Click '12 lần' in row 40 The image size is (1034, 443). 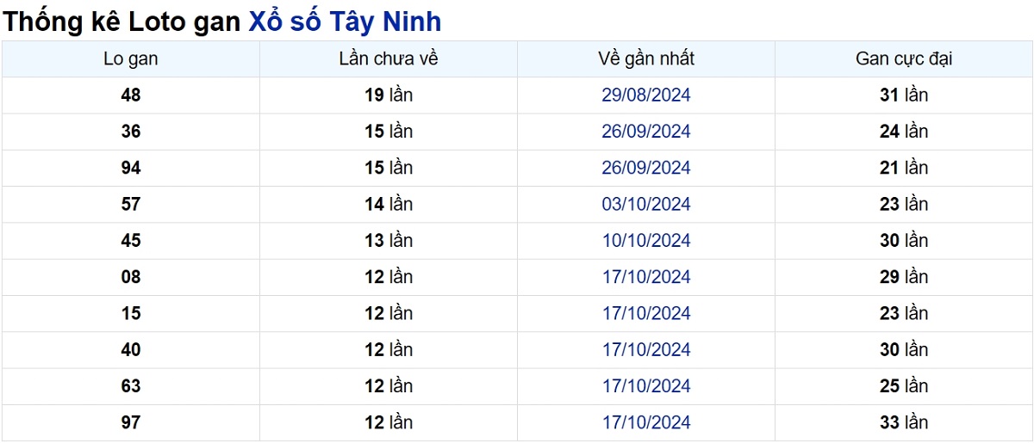pos(389,350)
